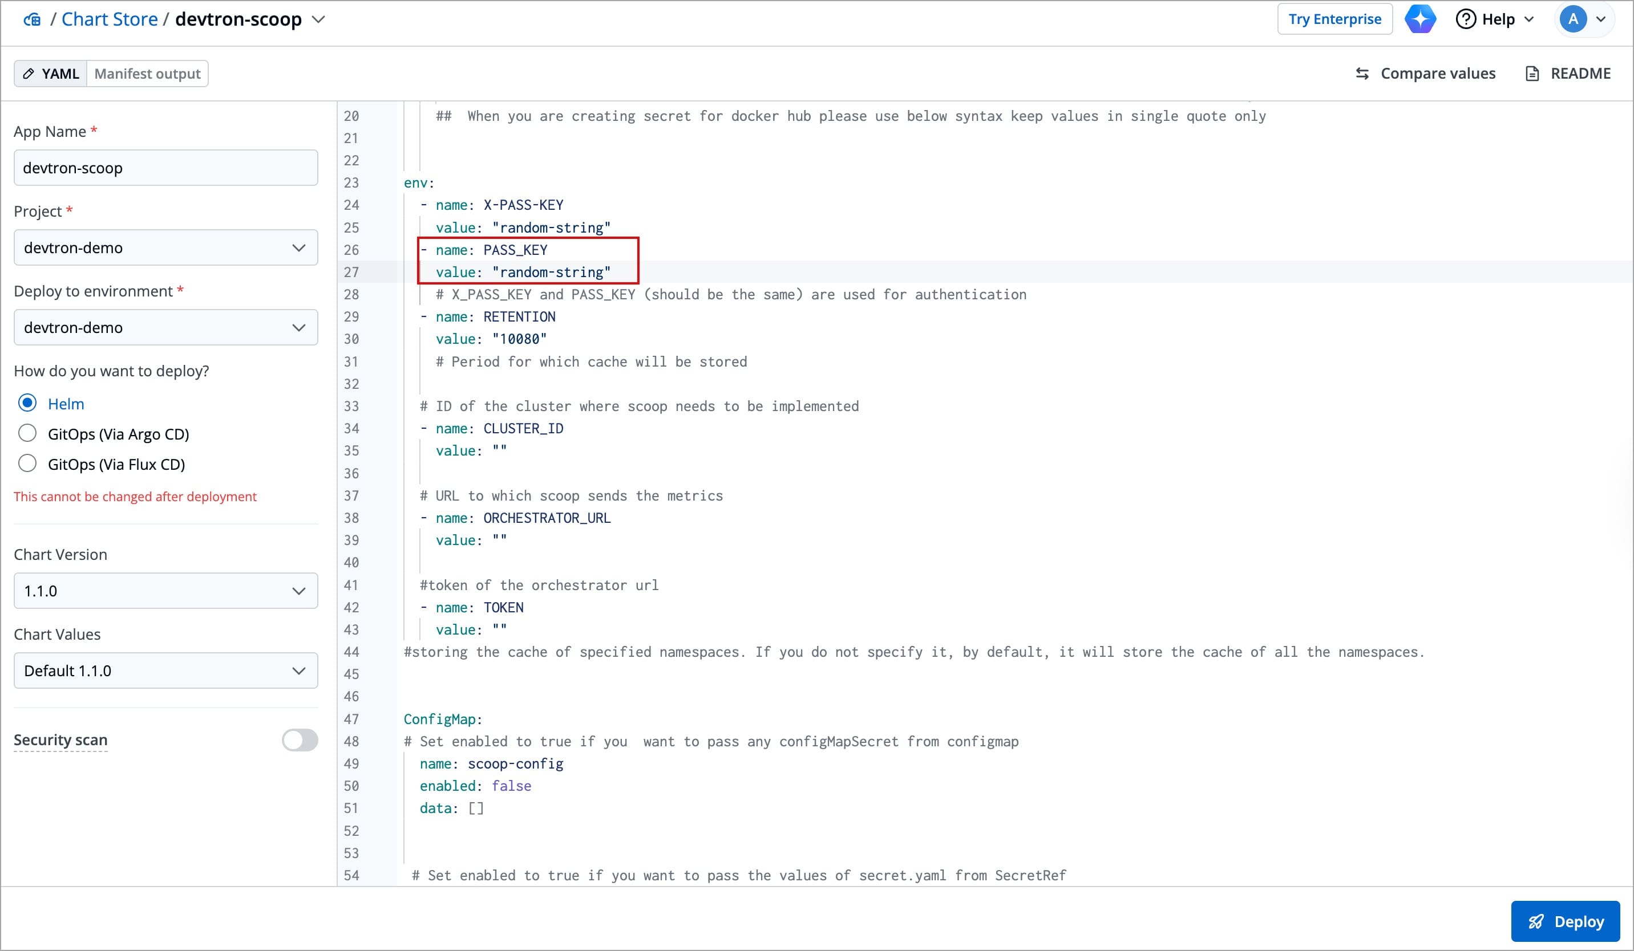This screenshot has width=1634, height=951.
Task: Expand devtron-scoop breadcrumb chevron
Action: (318, 19)
